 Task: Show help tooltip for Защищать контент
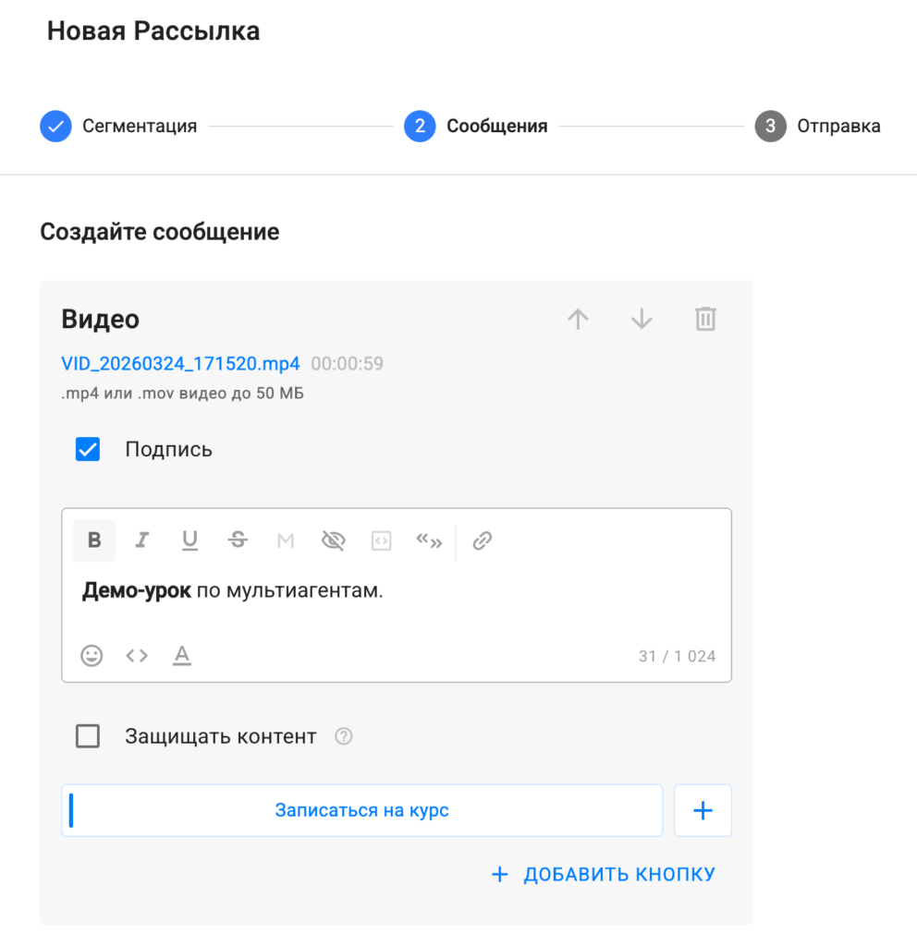point(344,737)
